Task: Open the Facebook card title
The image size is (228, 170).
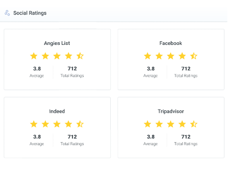Action: (x=171, y=43)
